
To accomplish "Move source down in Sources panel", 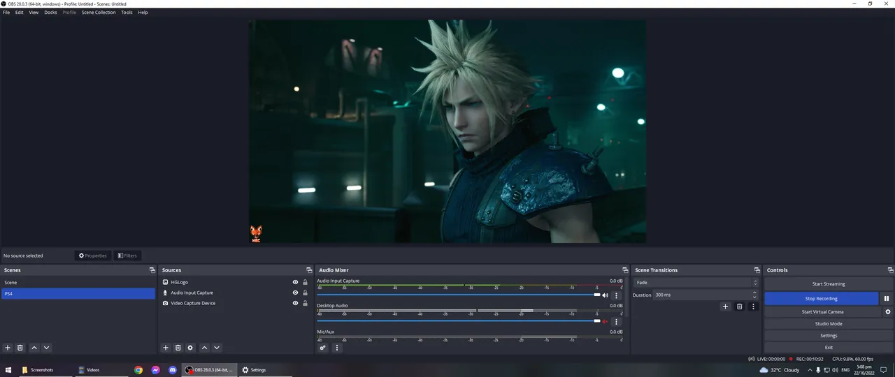I will point(217,348).
